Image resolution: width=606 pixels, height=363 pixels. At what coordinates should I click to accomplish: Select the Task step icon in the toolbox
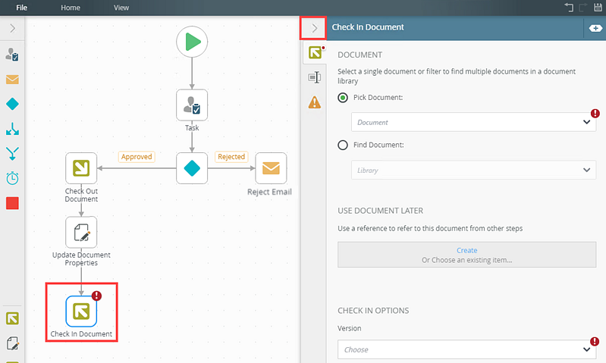click(x=12, y=55)
